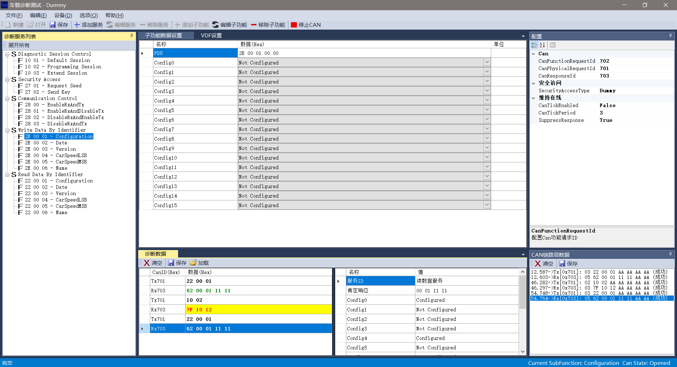
Task: Click the Add Service plus icon
Action: click(77, 25)
